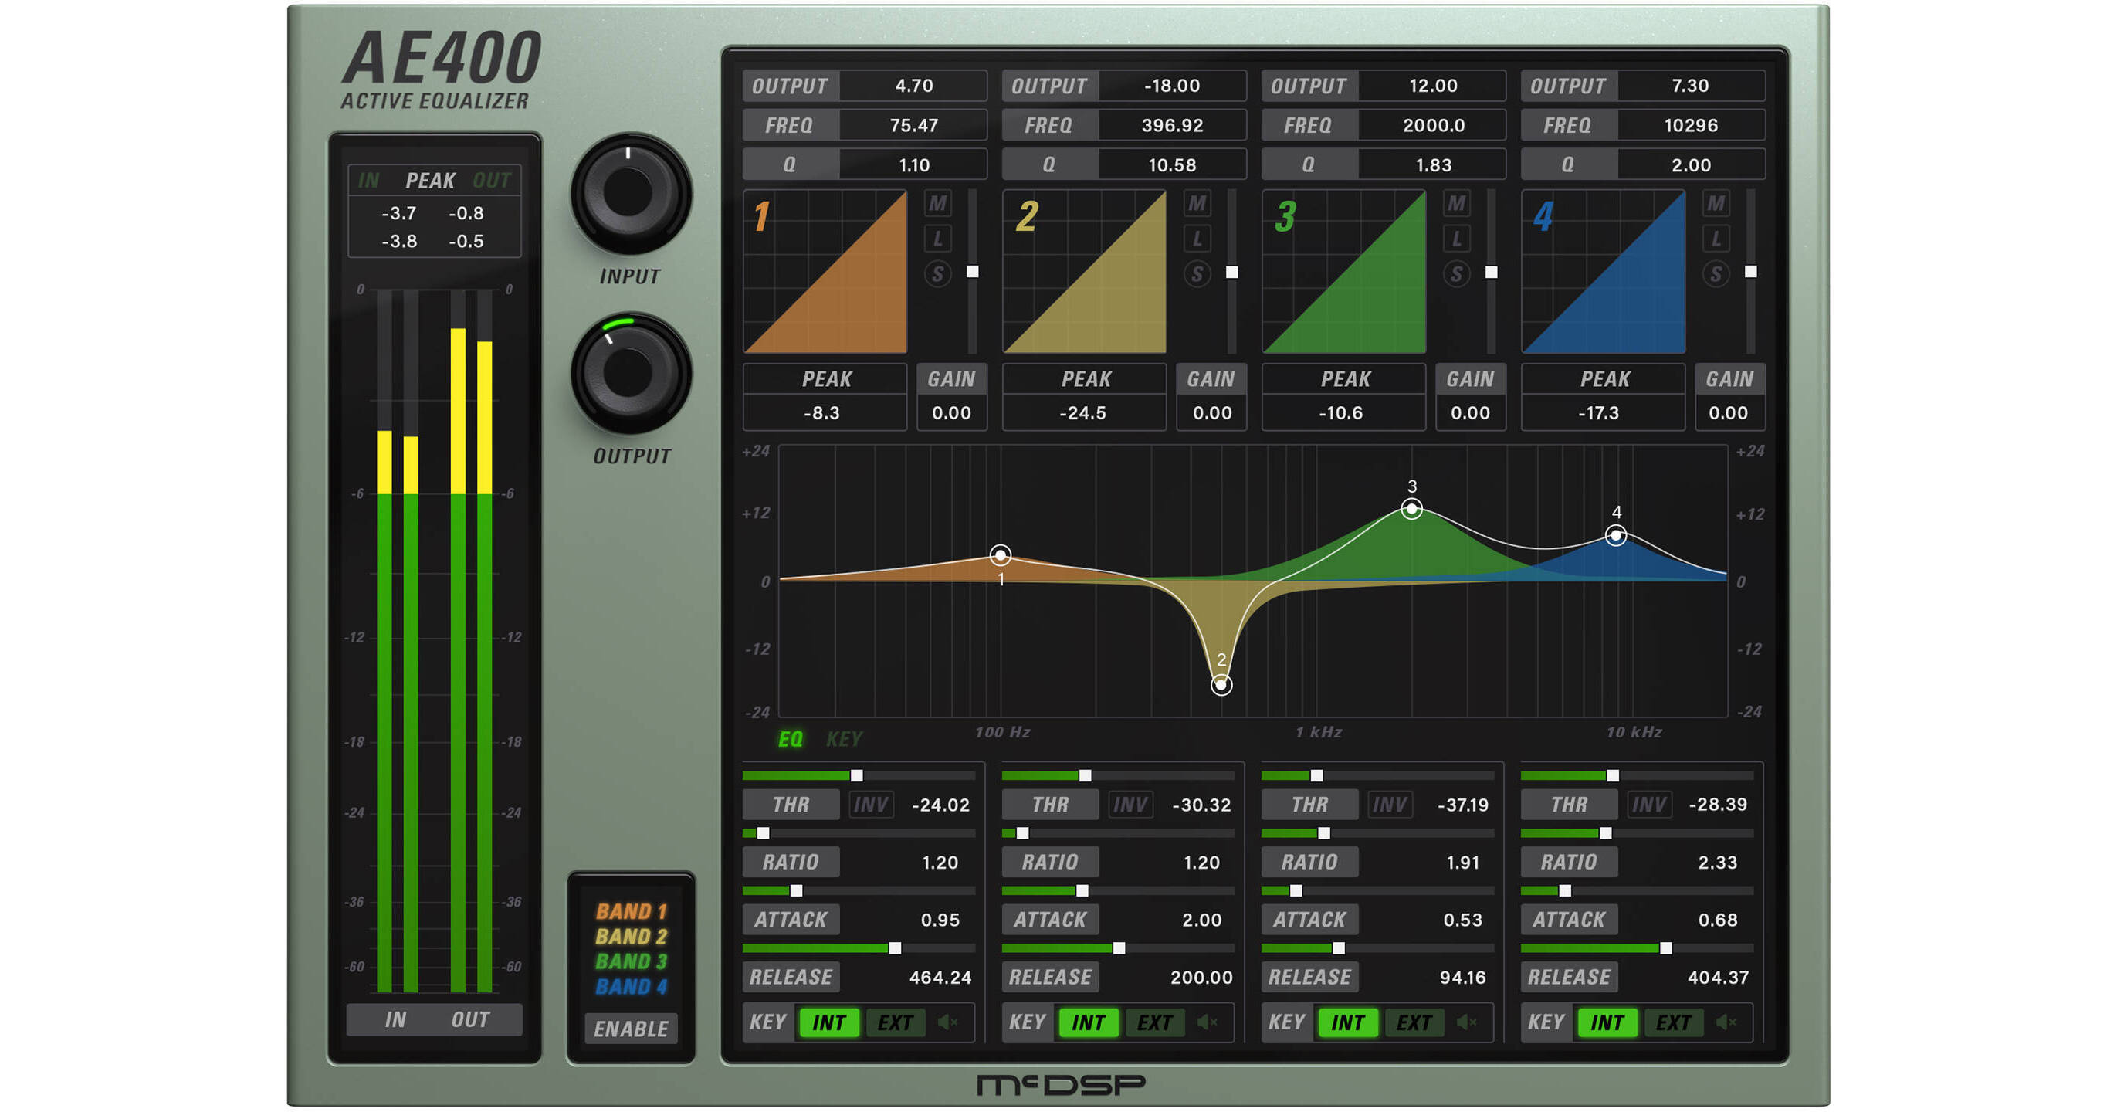Select EQ node 1 on the graph
Image resolution: width=2117 pixels, height=1112 pixels.
(1000, 555)
